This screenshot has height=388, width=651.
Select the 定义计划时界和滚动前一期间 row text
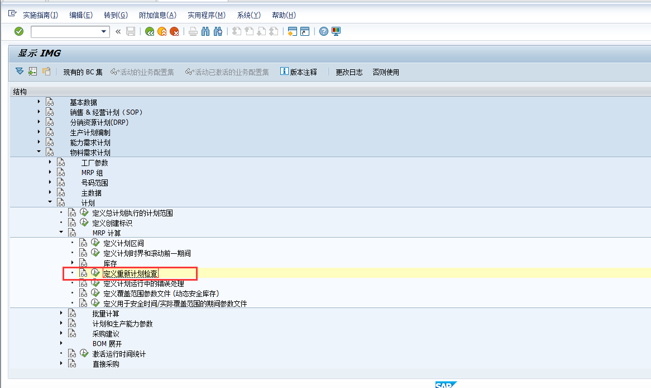[x=147, y=253]
